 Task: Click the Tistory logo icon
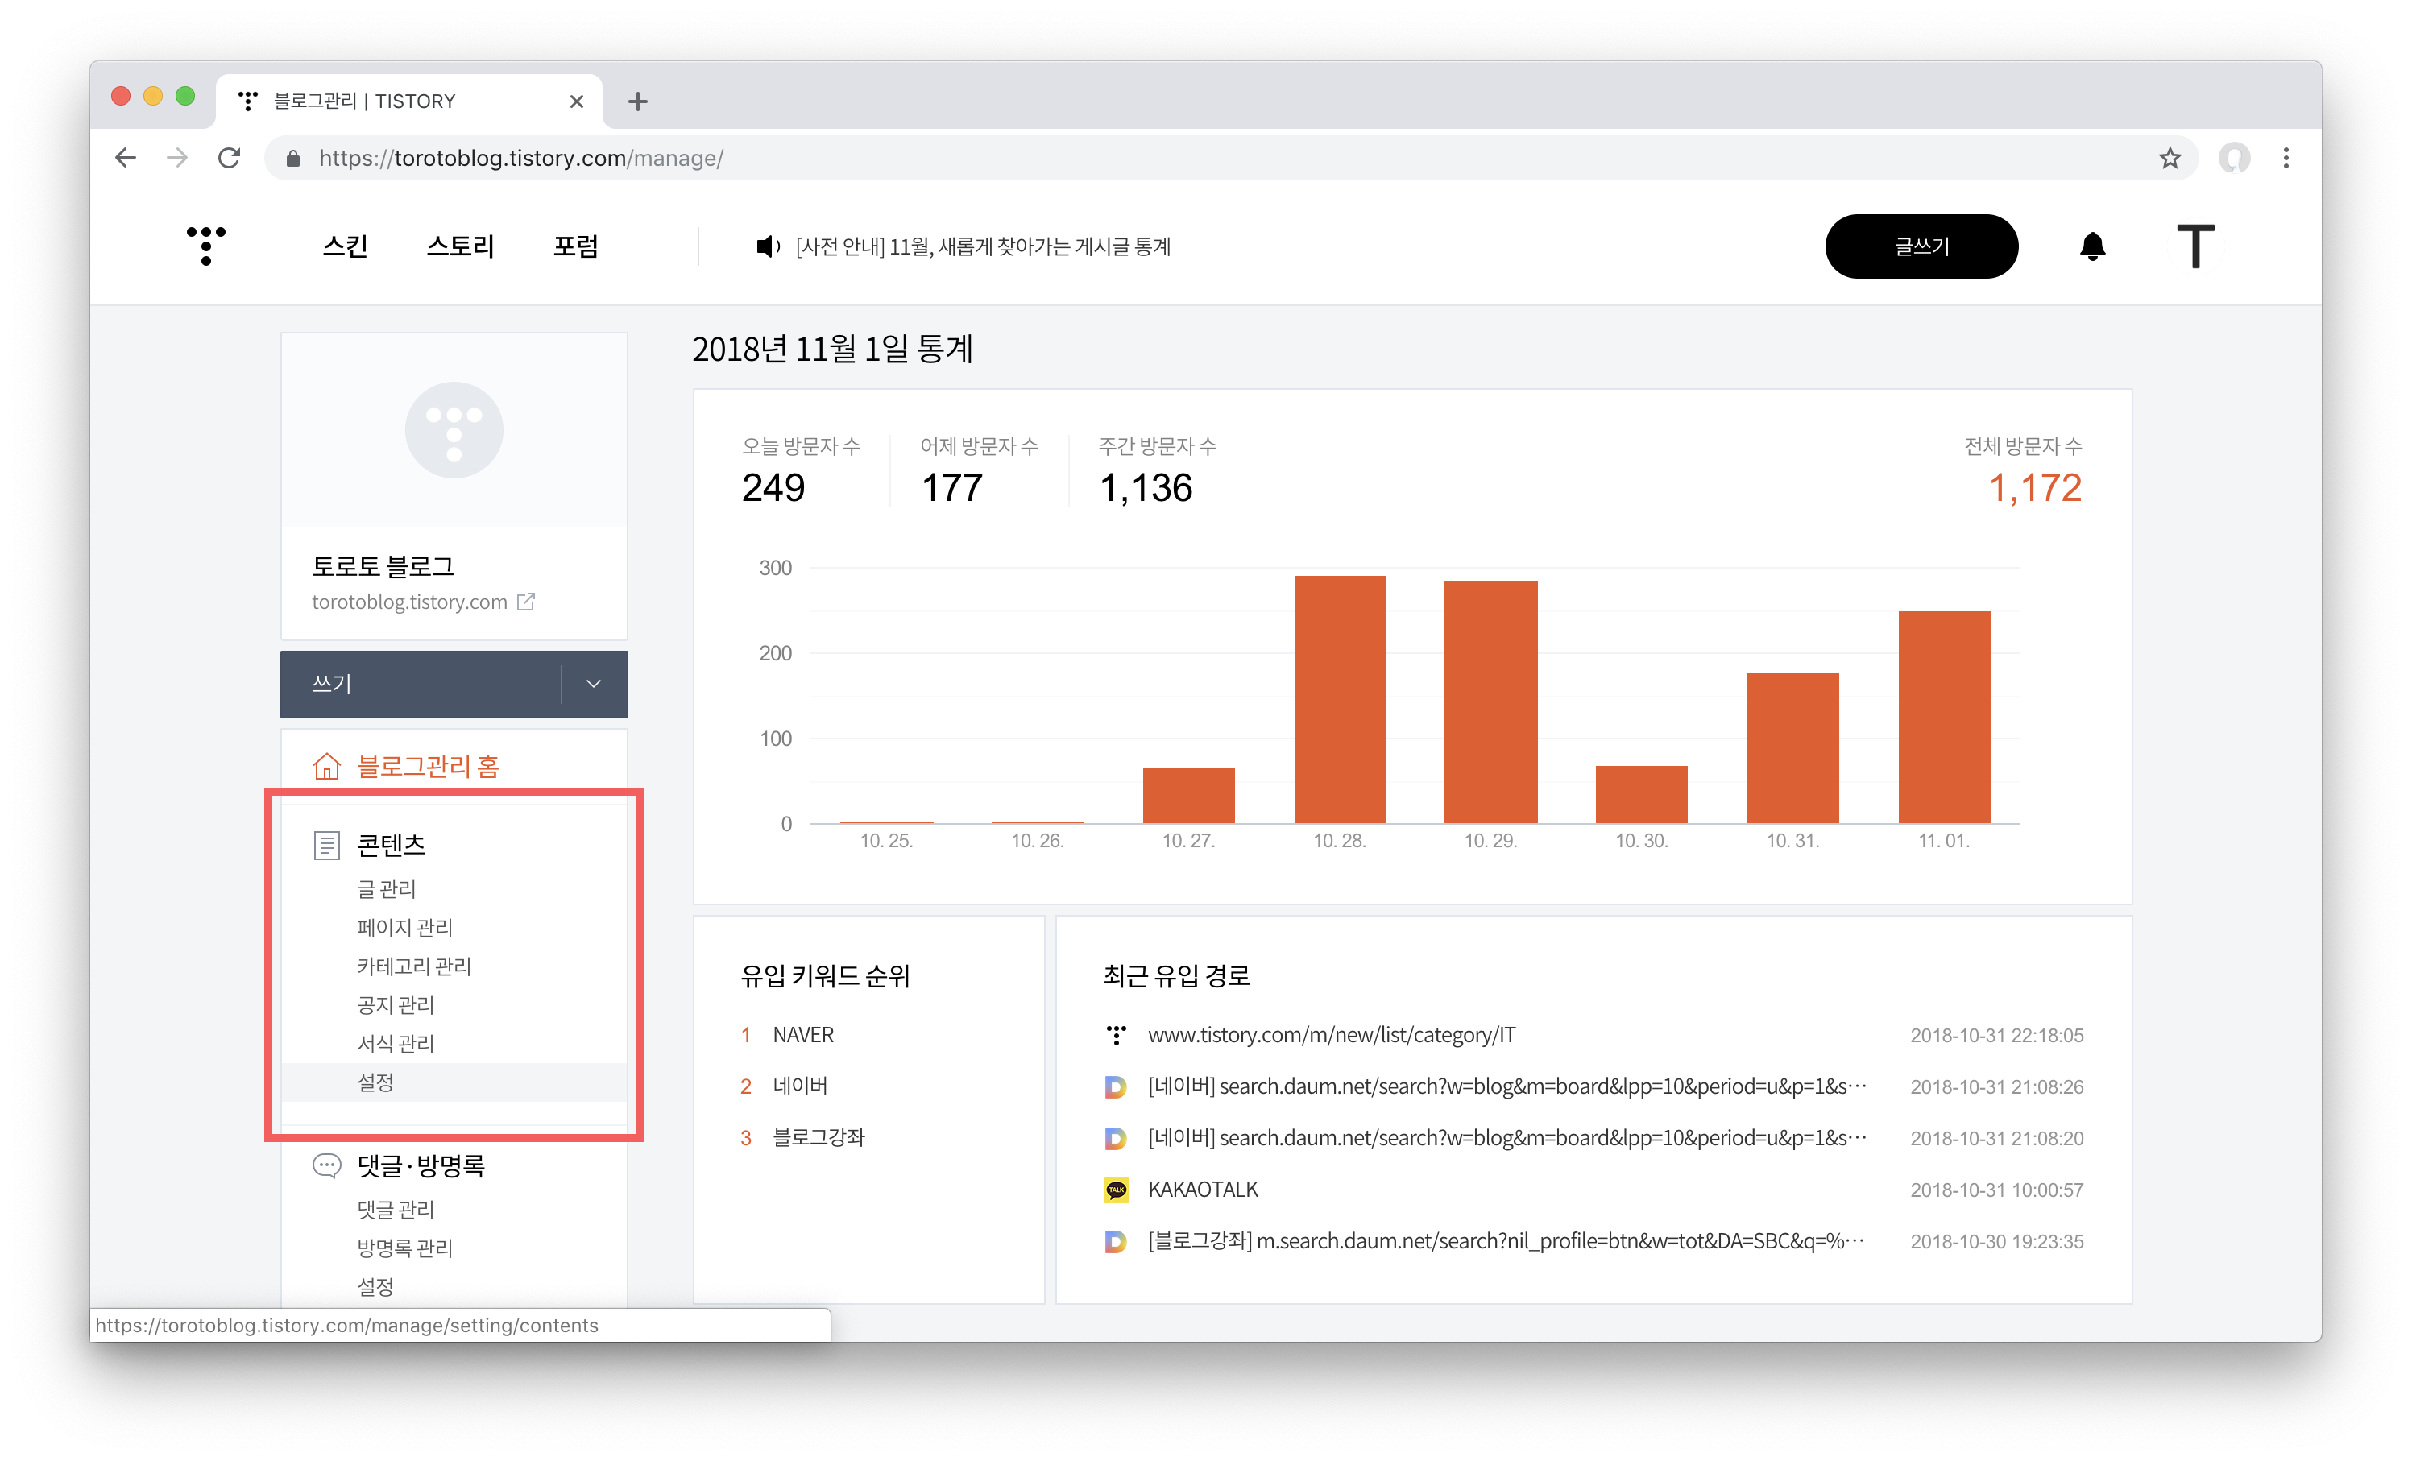pos(205,246)
